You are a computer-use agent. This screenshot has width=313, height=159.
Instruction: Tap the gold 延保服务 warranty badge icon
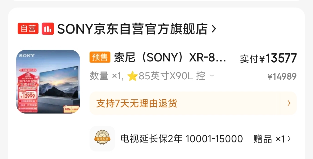(102, 138)
